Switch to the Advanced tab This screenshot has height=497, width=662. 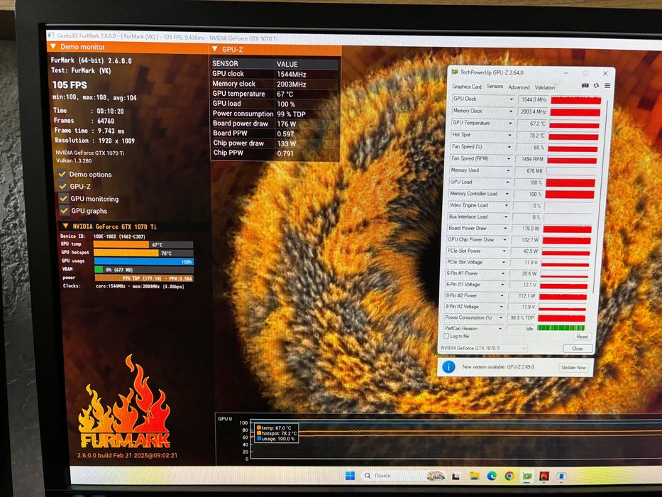click(519, 87)
